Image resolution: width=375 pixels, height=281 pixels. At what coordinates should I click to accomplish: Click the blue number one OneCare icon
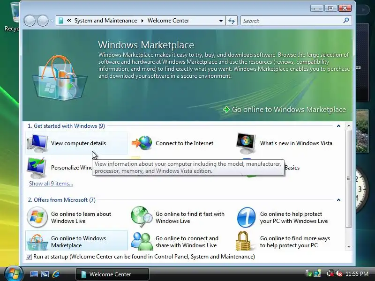[247, 217]
